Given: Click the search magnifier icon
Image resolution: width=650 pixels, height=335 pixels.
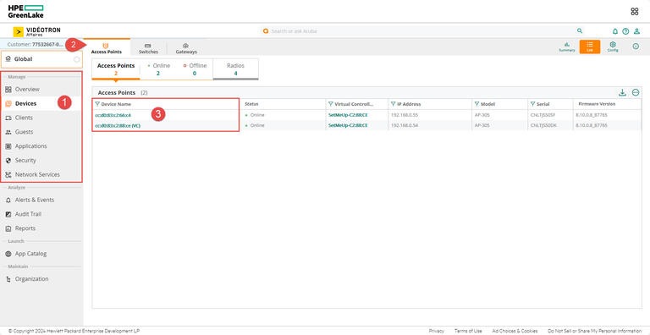Looking at the screenshot, I should pyautogui.click(x=580, y=30).
